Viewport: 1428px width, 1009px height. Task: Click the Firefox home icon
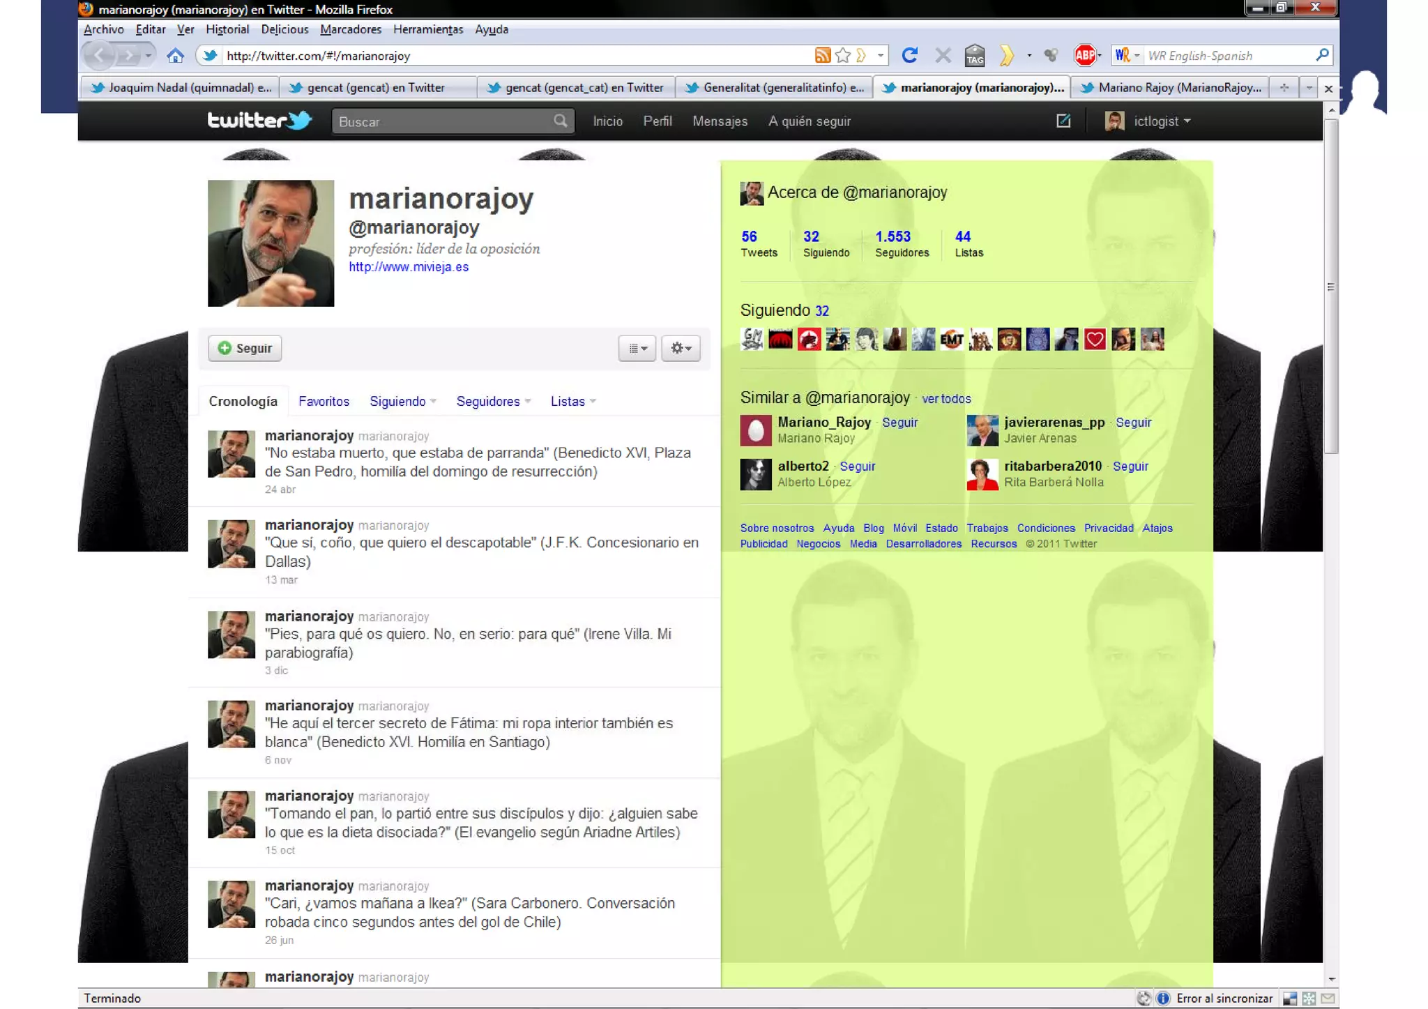coord(175,56)
